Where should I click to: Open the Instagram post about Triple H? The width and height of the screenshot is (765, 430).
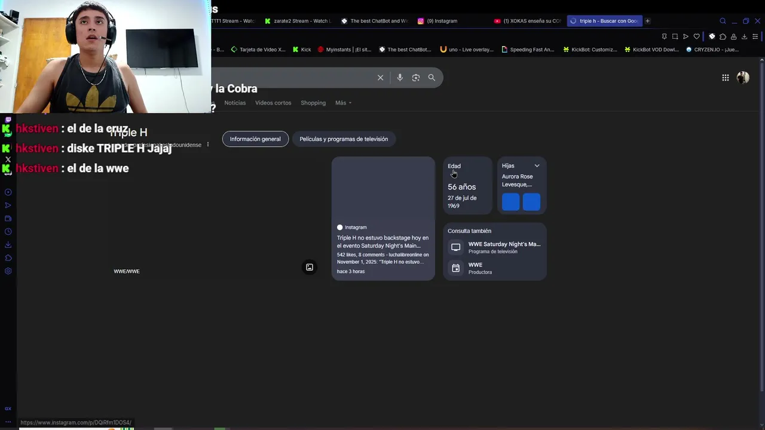pos(383,218)
